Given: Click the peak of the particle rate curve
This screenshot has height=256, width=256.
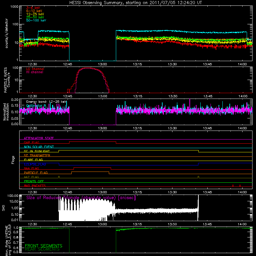Looking at the screenshot, I should 88,68.
